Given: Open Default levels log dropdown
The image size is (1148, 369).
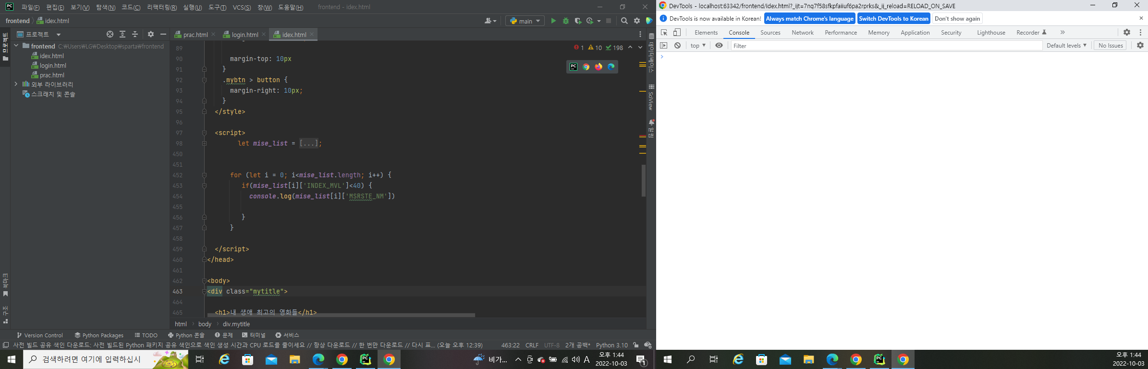Looking at the screenshot, I should pos(1066,45).
